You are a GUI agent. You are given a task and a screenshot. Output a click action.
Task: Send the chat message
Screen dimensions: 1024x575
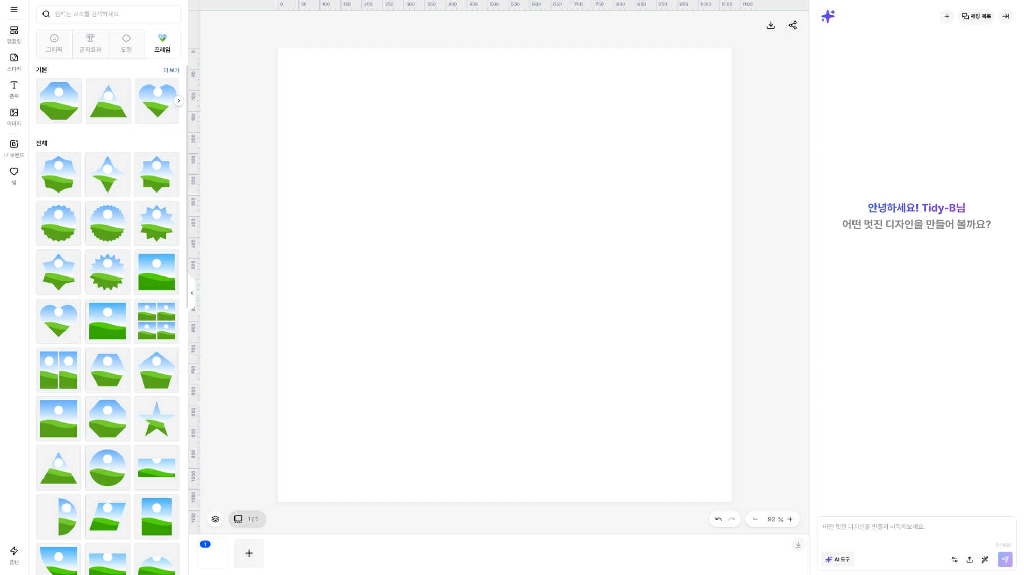(x=1005, y=560)
